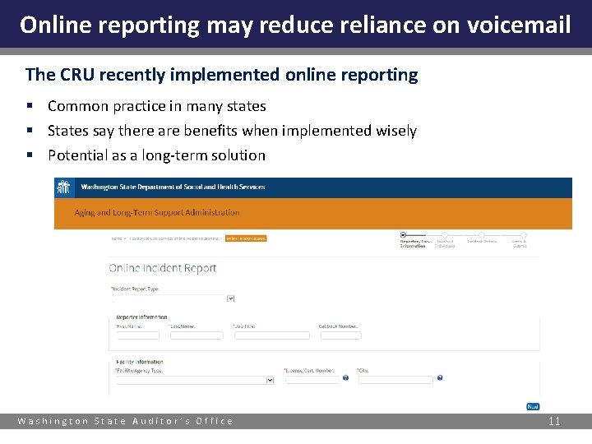Click the DSHS logo icon in the blue header
This screenshot has height=444, width=592.
pos(63,187)
